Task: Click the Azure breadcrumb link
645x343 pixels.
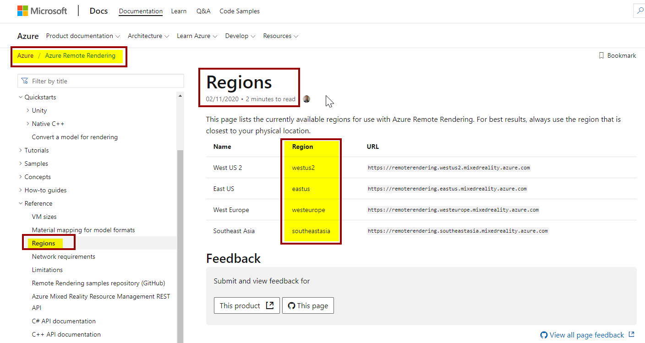Action: [x=25, y=55]
